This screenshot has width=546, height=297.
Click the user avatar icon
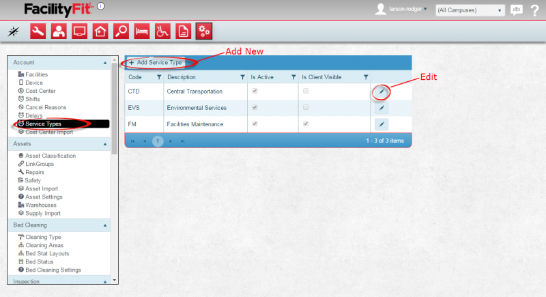(380, 10)
